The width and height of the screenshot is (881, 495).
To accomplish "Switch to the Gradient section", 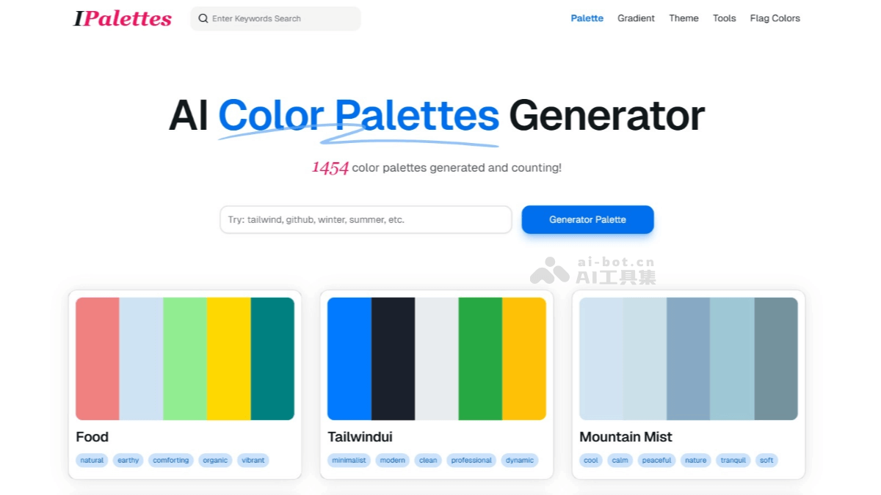I will point(636,18).
